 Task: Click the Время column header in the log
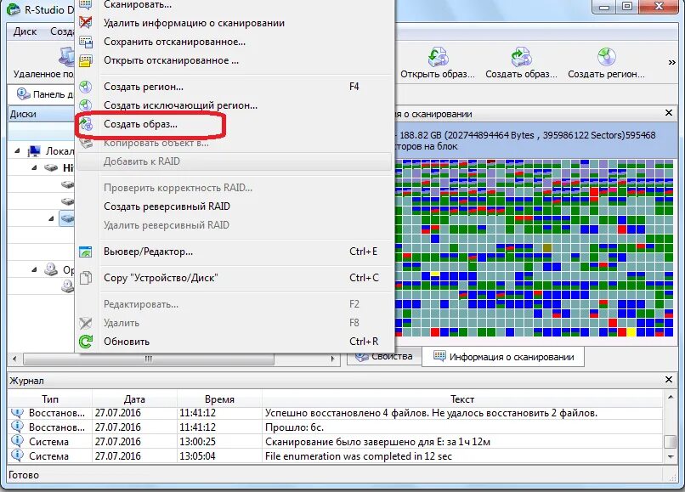click(x=219, y=399)
